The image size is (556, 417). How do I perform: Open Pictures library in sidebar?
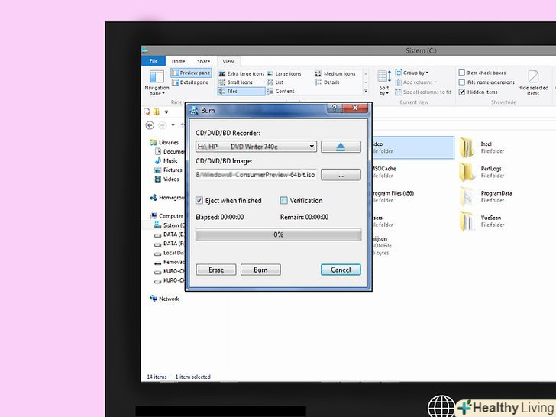pos(169,170)
